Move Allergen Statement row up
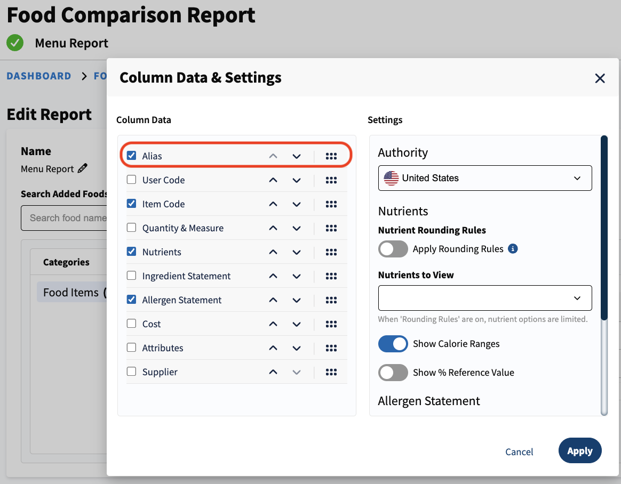This screenshot has width=621, height=484. click(x=273, y=300)
